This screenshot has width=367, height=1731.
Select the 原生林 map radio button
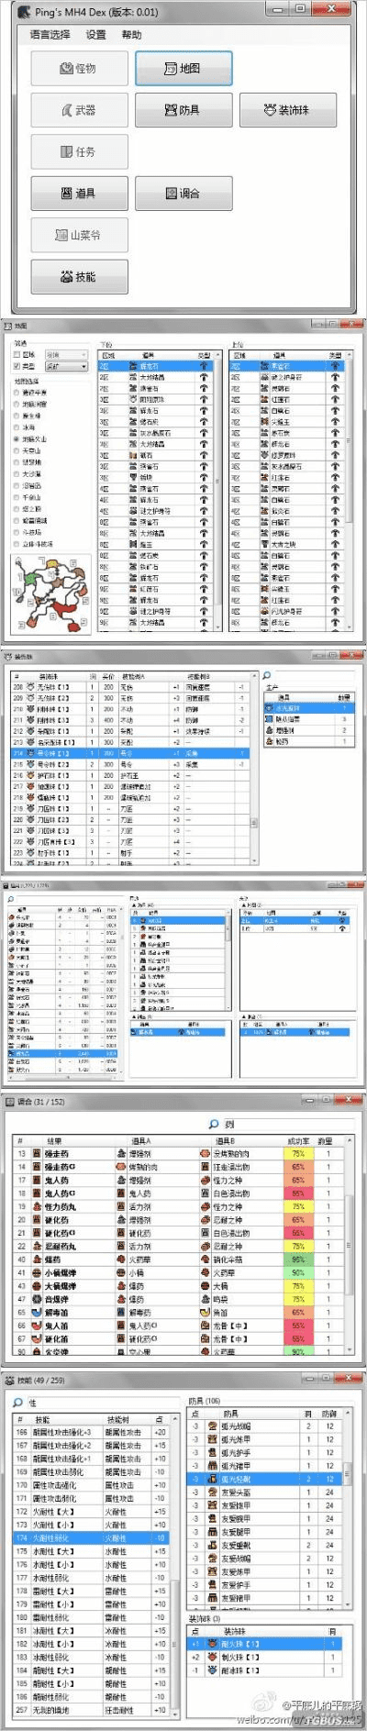[x=16, y=416]
